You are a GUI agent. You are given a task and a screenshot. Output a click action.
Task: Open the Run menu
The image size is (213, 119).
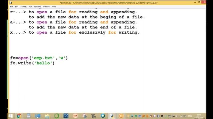[x=30, y=7]
